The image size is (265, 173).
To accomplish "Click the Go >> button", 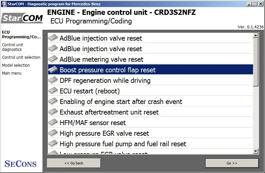I will [232, 163].
